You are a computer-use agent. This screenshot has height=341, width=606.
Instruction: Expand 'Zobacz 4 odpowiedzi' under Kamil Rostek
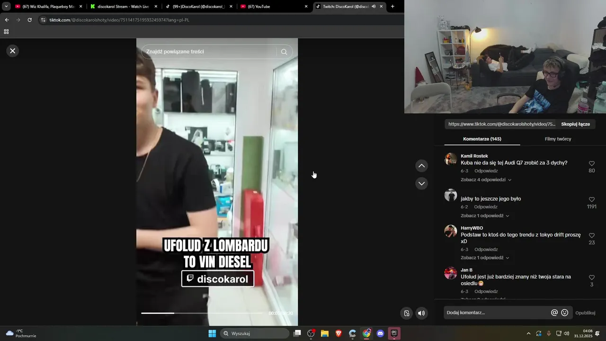pos(486,179)
